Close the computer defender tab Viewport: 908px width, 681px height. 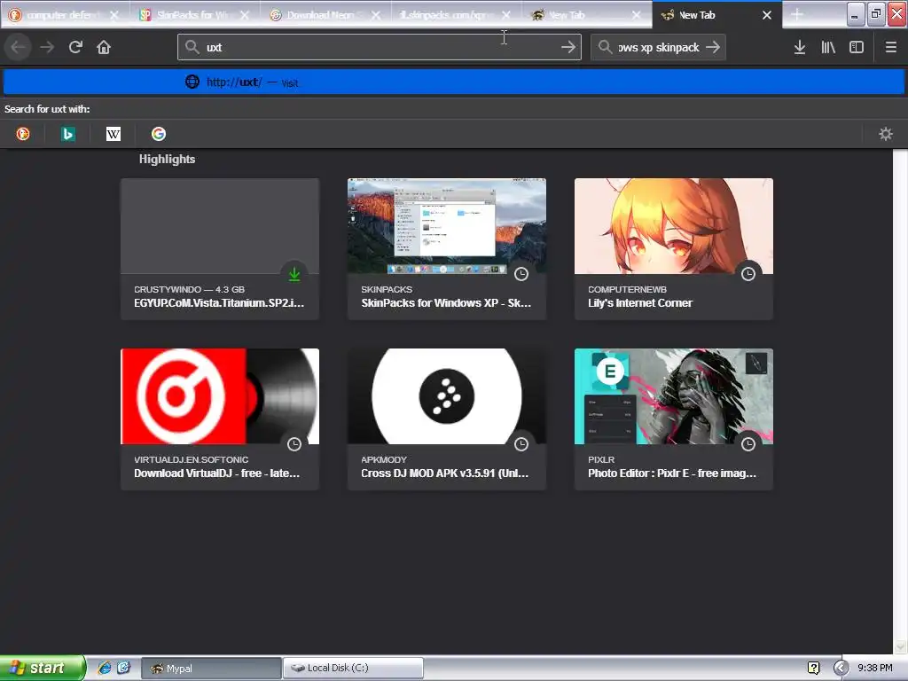coord(114,15)
